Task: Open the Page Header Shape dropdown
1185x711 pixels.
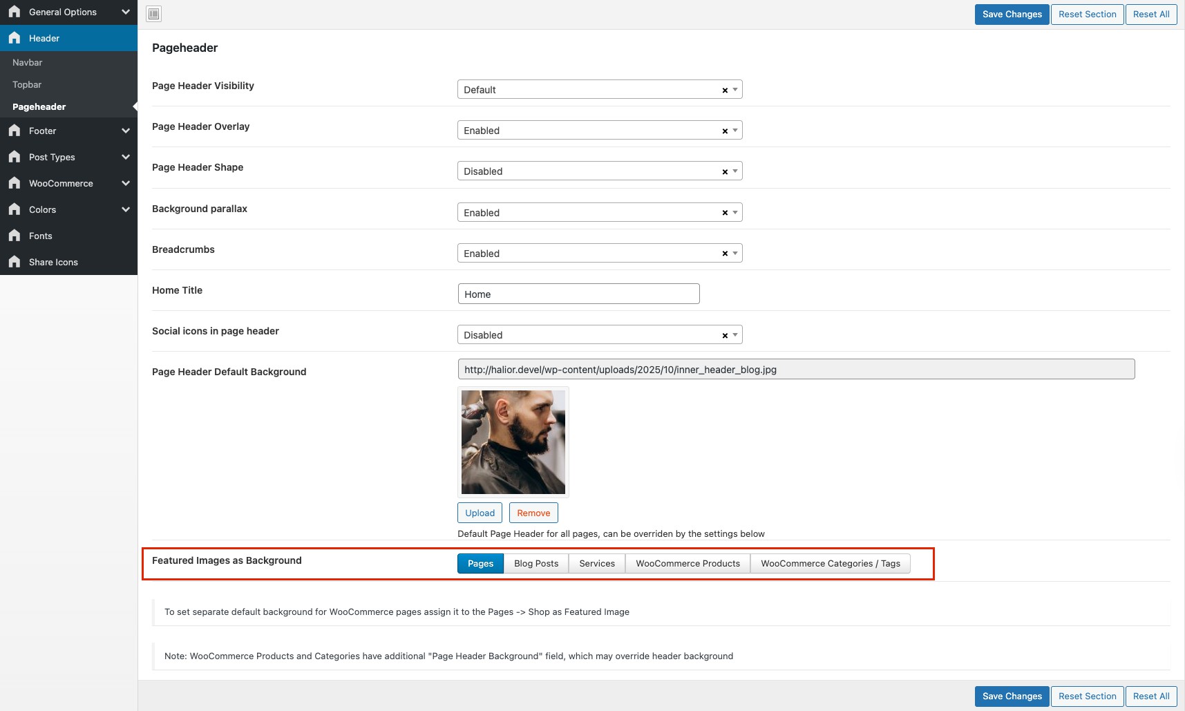Action: 598,171
